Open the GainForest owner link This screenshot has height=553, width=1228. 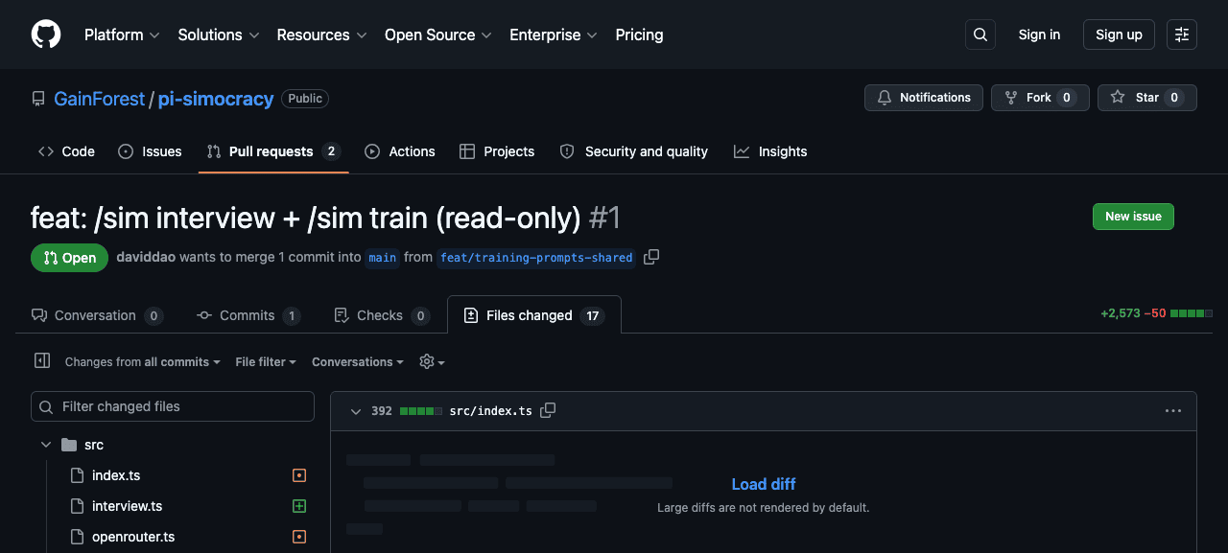(99, 99)
